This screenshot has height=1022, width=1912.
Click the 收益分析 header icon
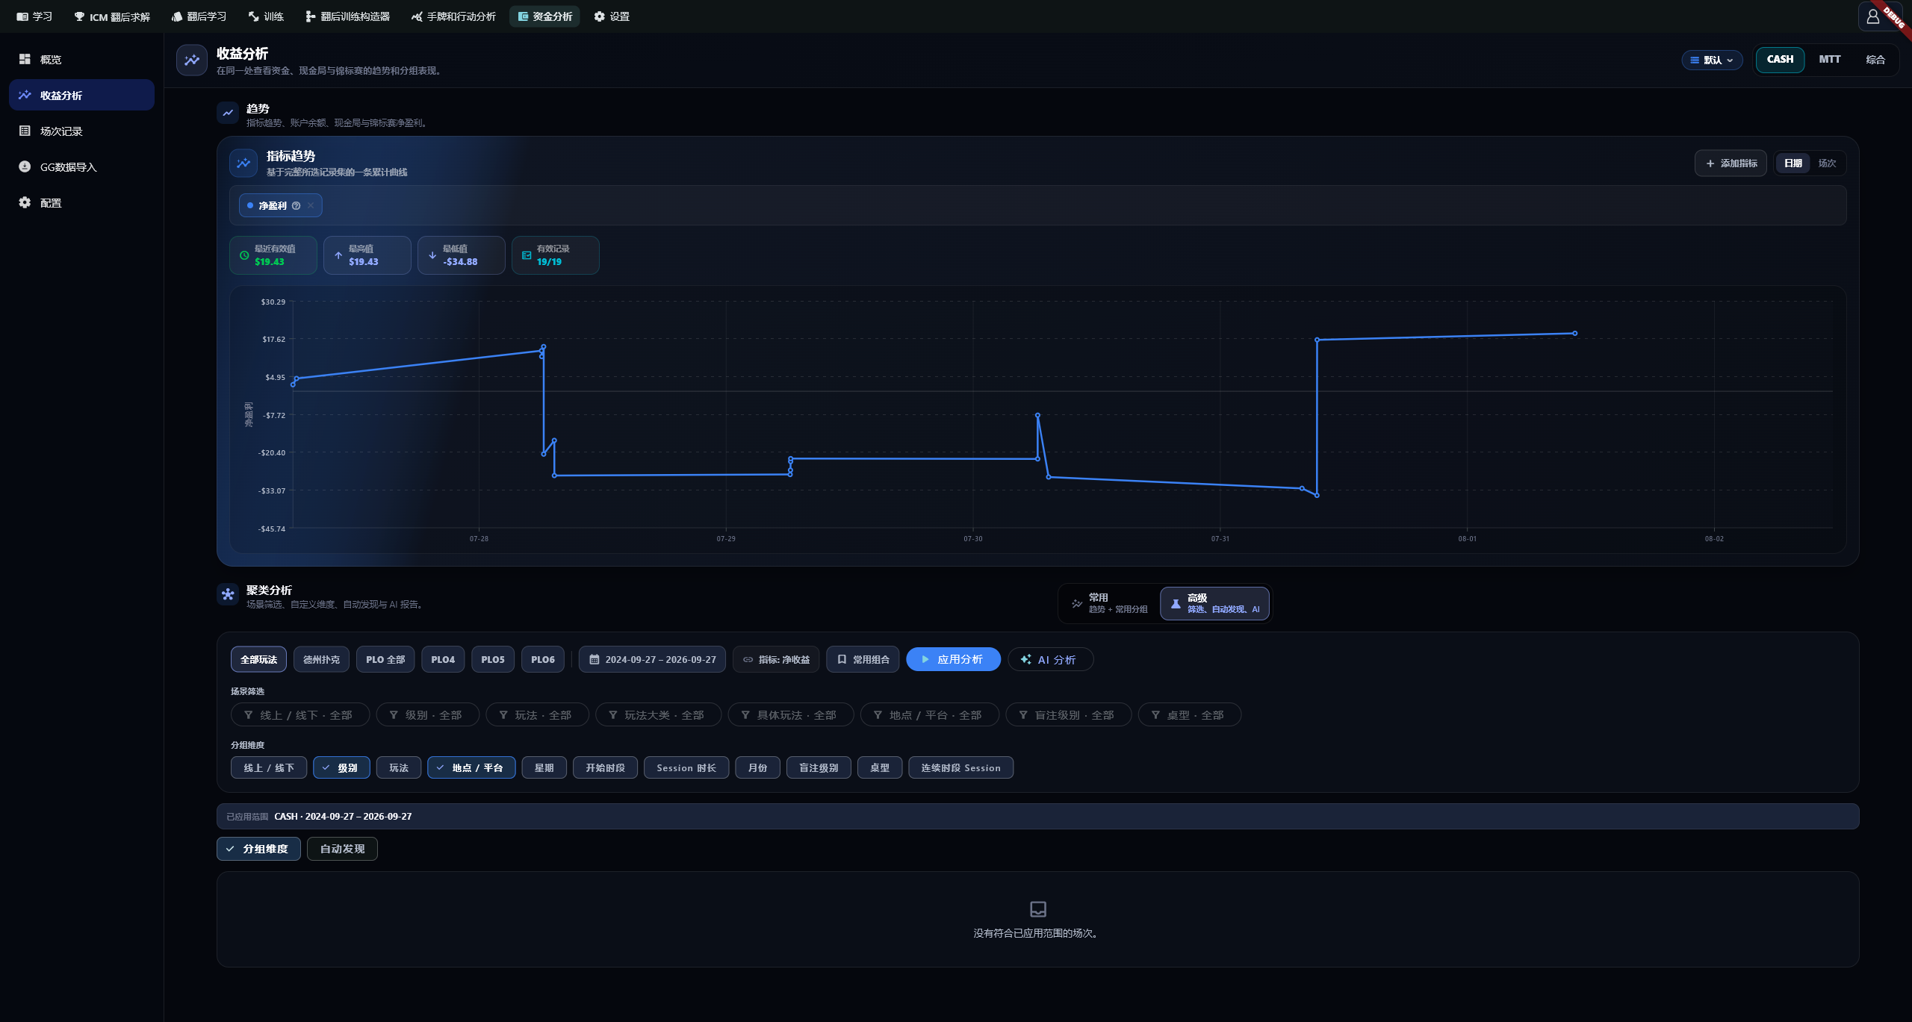(x=192, y=60)
